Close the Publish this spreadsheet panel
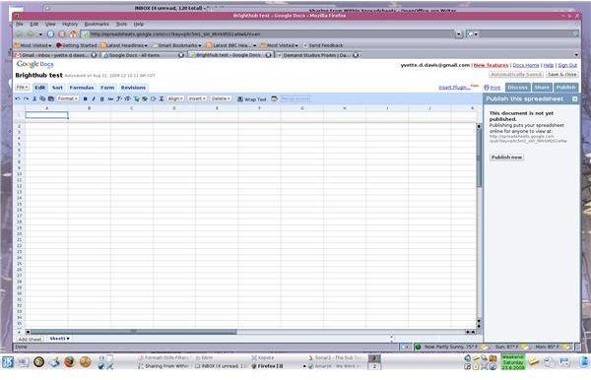The image size is (591, 380). pyautogui.click(x=575, y=98)
